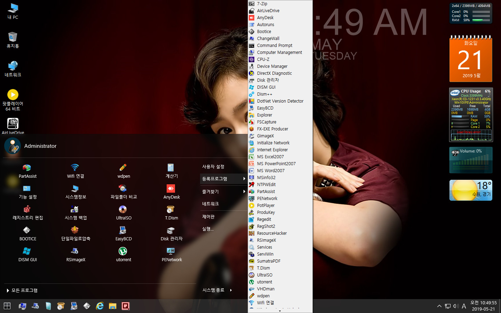Screen dimensions: 501x313
Task: Choose Regedit from program list
Action: click(280, 219)
